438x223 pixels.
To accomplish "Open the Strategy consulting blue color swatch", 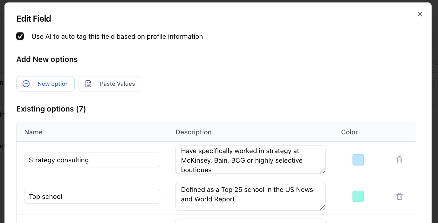I will [358, 160].
